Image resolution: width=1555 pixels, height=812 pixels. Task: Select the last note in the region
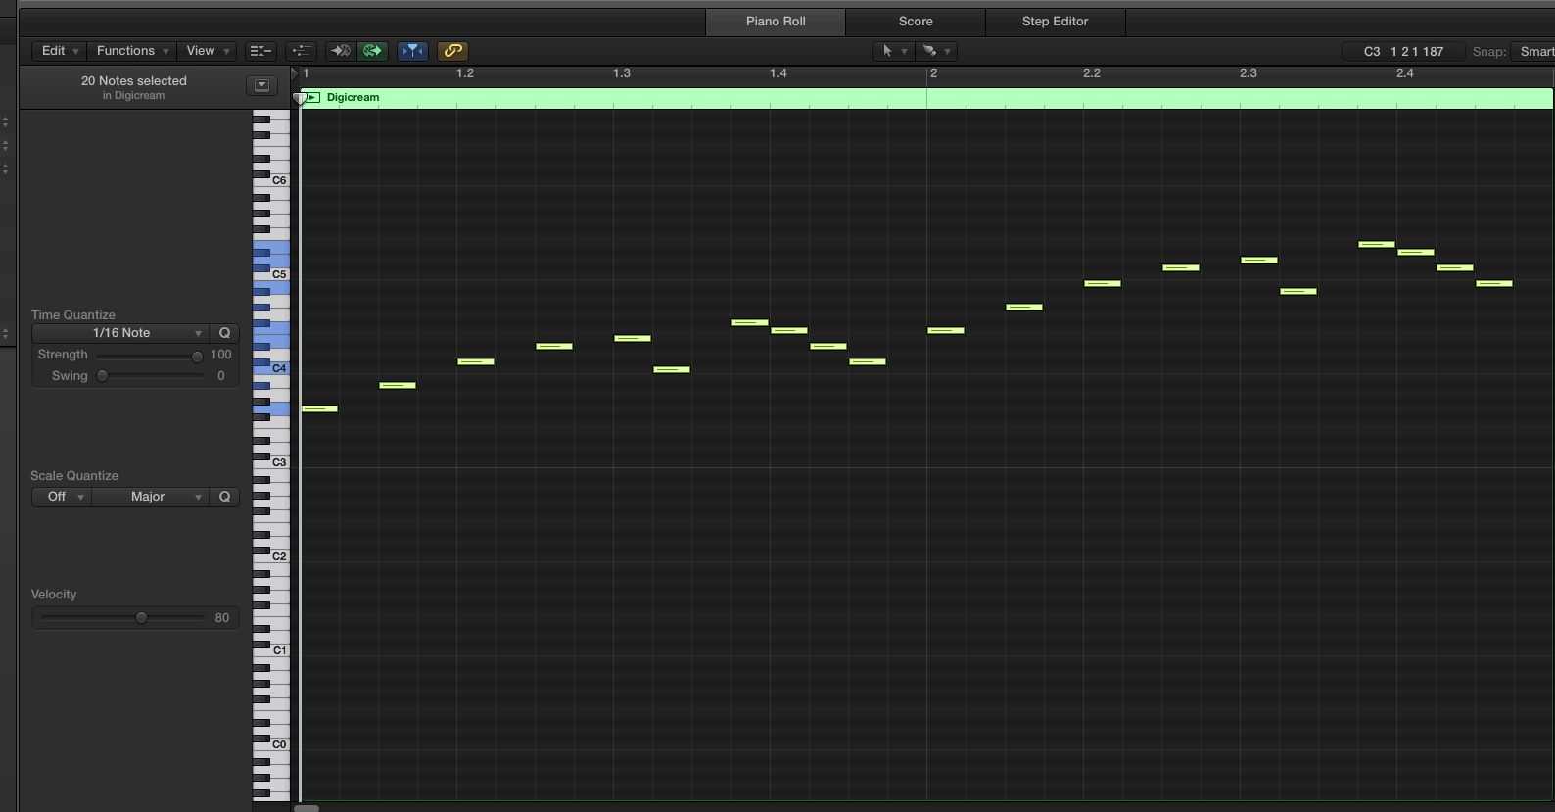click(x=1494, y=283)
